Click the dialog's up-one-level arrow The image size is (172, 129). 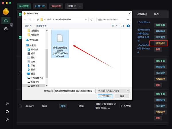tap(38, 19)
